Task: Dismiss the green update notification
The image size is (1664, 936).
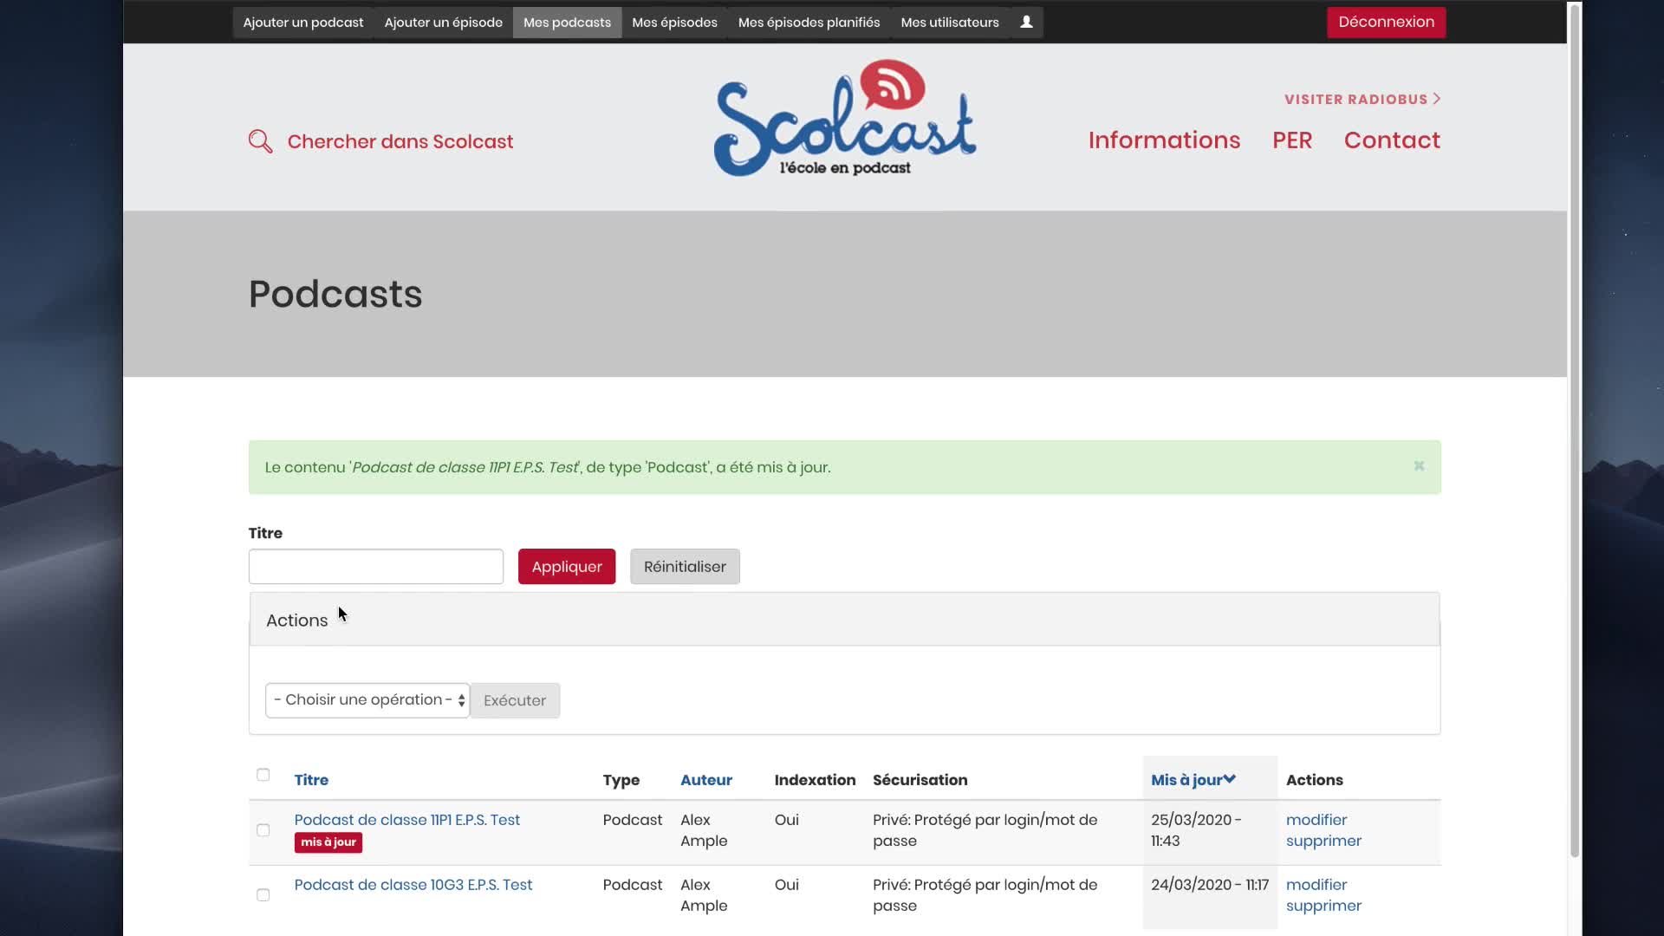Action: (1419, 466)
